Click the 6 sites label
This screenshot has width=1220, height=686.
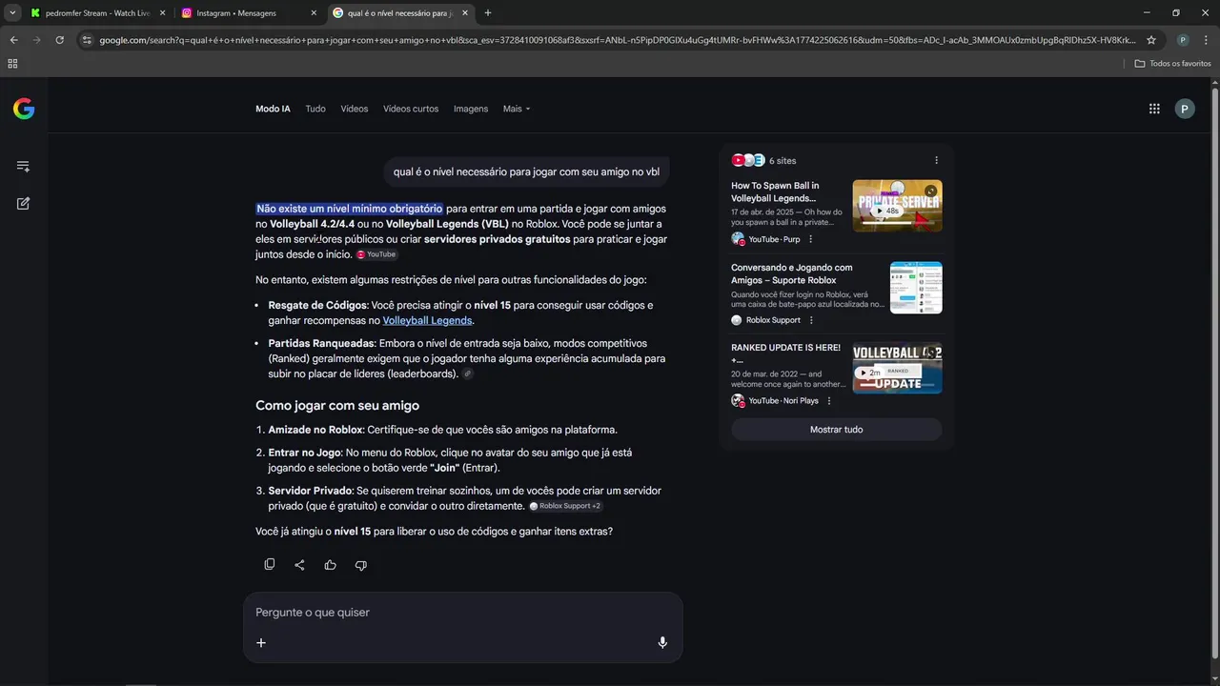tap(783, 161)
